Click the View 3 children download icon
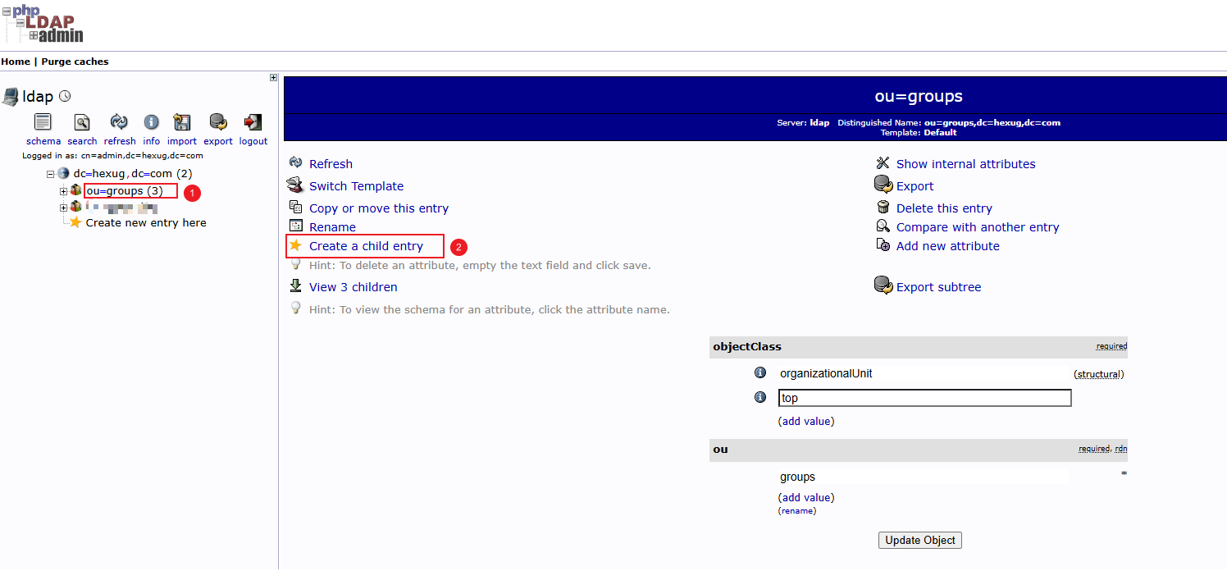The height and width of the screenshot is (571, 1227). pyautogui.click(x=296, y=285)
